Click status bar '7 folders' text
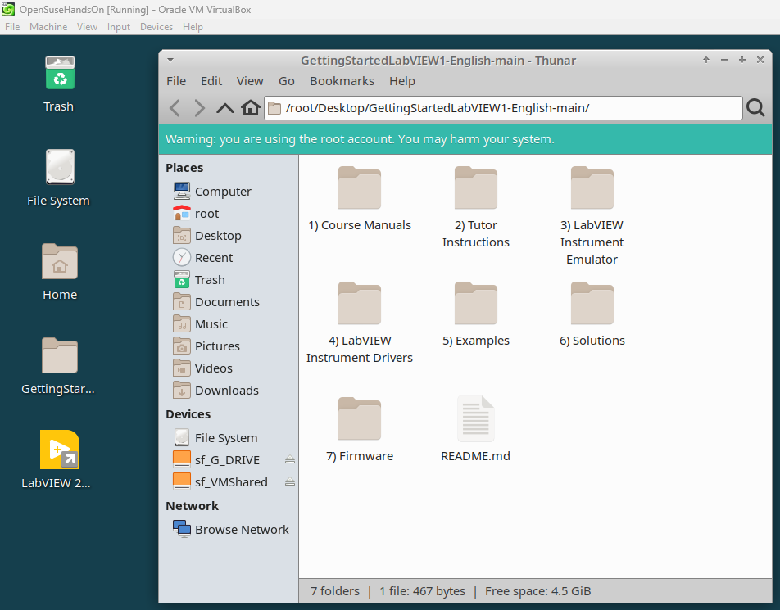 335,591
